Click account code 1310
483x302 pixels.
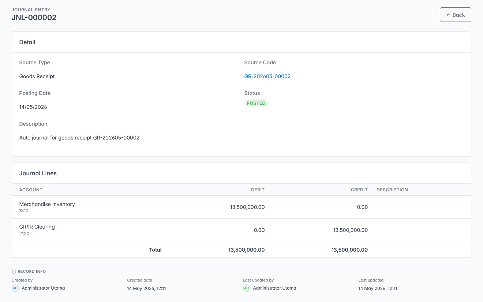[x=24, y=211]
